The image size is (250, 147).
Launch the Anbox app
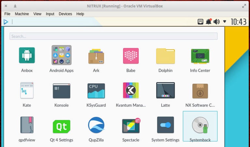pos(27,55)
